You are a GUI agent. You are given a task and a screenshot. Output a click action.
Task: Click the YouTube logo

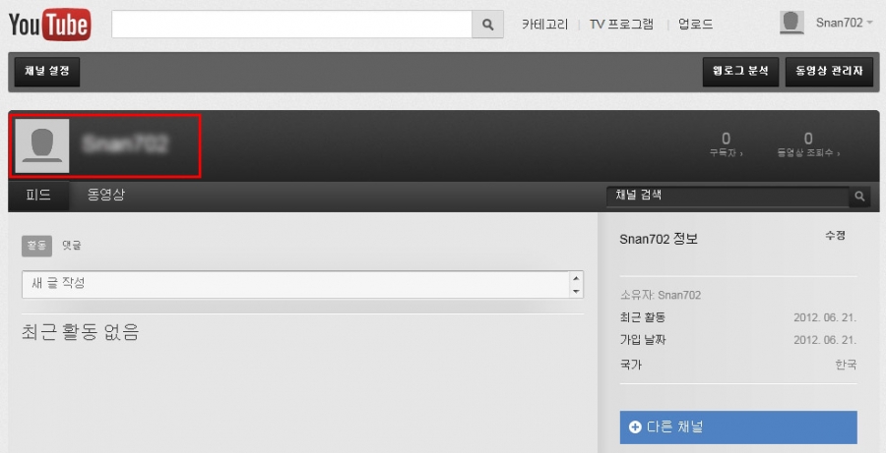pos(49,24)
